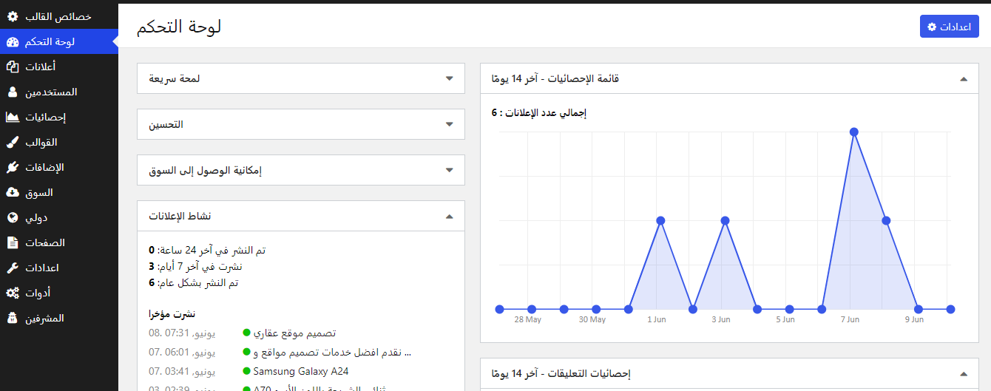
Task: Collapse the listings statistics chart panel
Action: point(963,78)
